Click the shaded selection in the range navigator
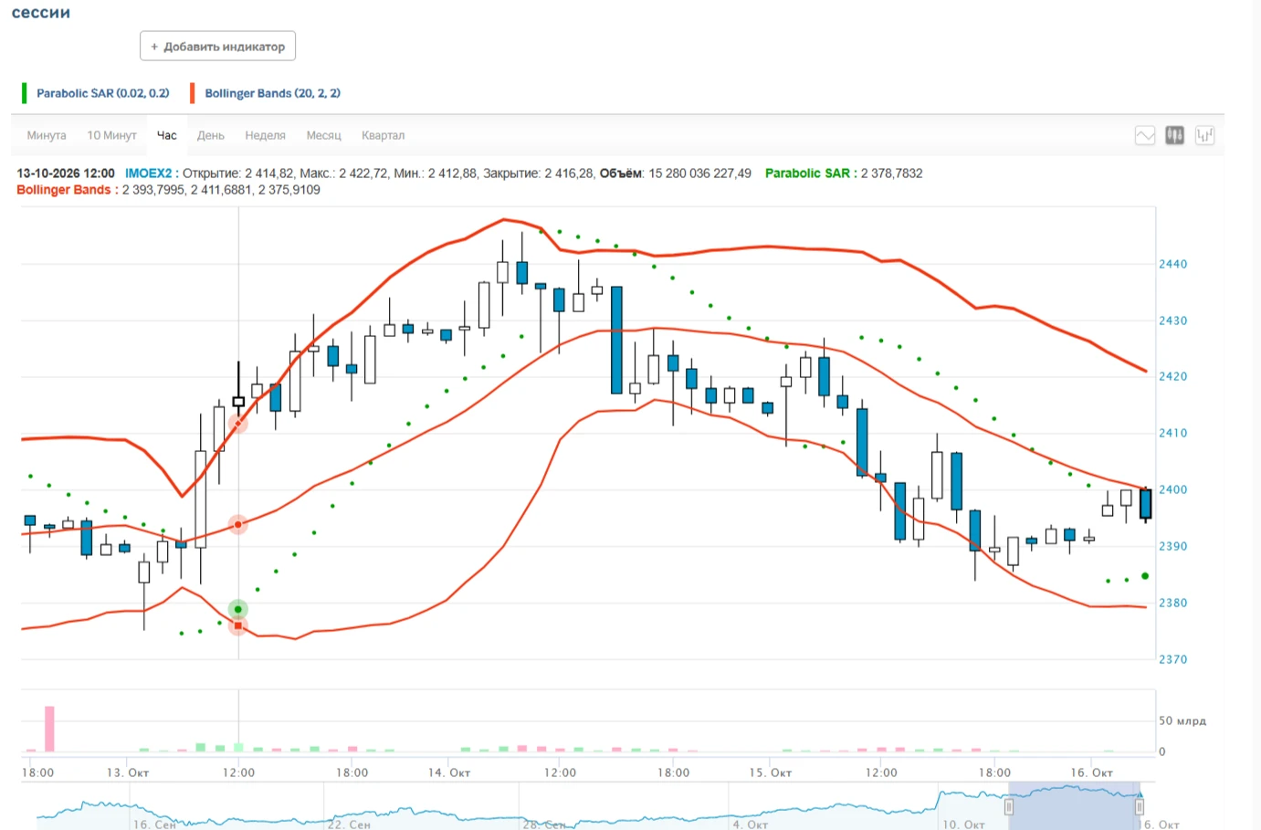The image size is (1261, 830). (x=1074, y=806)
